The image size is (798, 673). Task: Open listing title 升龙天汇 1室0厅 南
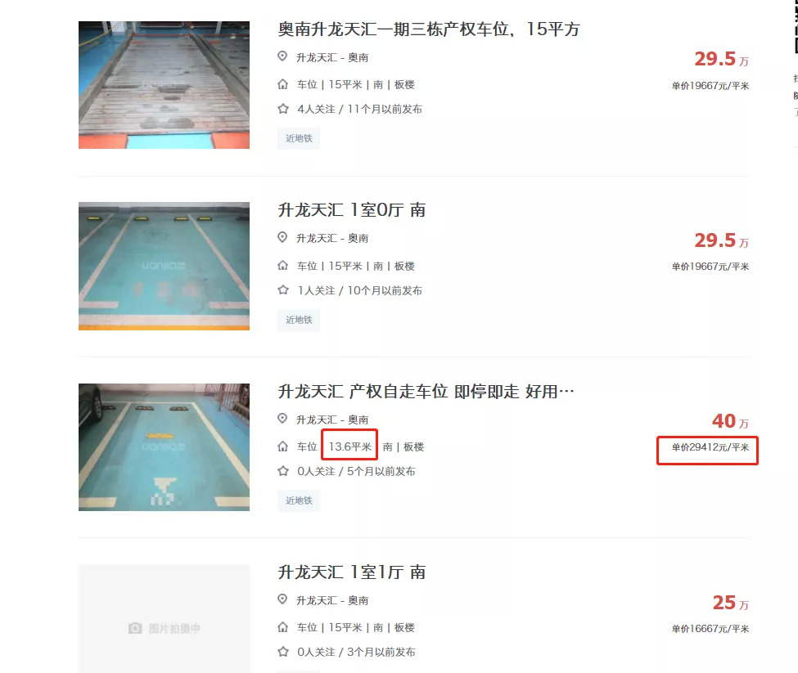[351, 210]
